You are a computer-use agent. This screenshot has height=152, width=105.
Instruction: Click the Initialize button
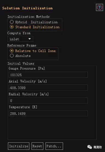click(x=19, y=146)
